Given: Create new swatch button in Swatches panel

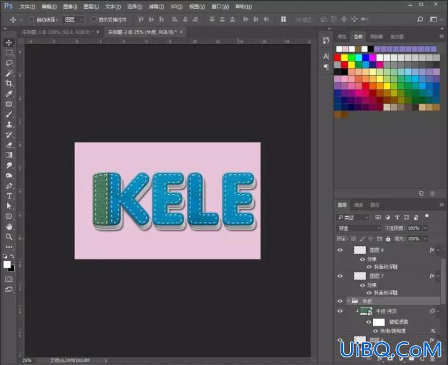Looking at the screenshot, I should 421,194.
